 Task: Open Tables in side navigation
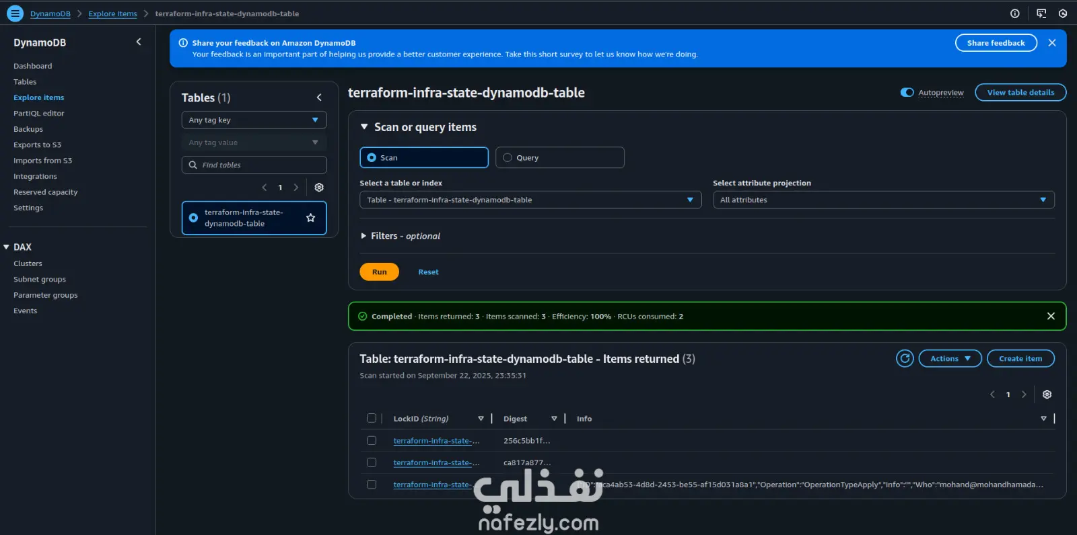[x=25, y=81]
